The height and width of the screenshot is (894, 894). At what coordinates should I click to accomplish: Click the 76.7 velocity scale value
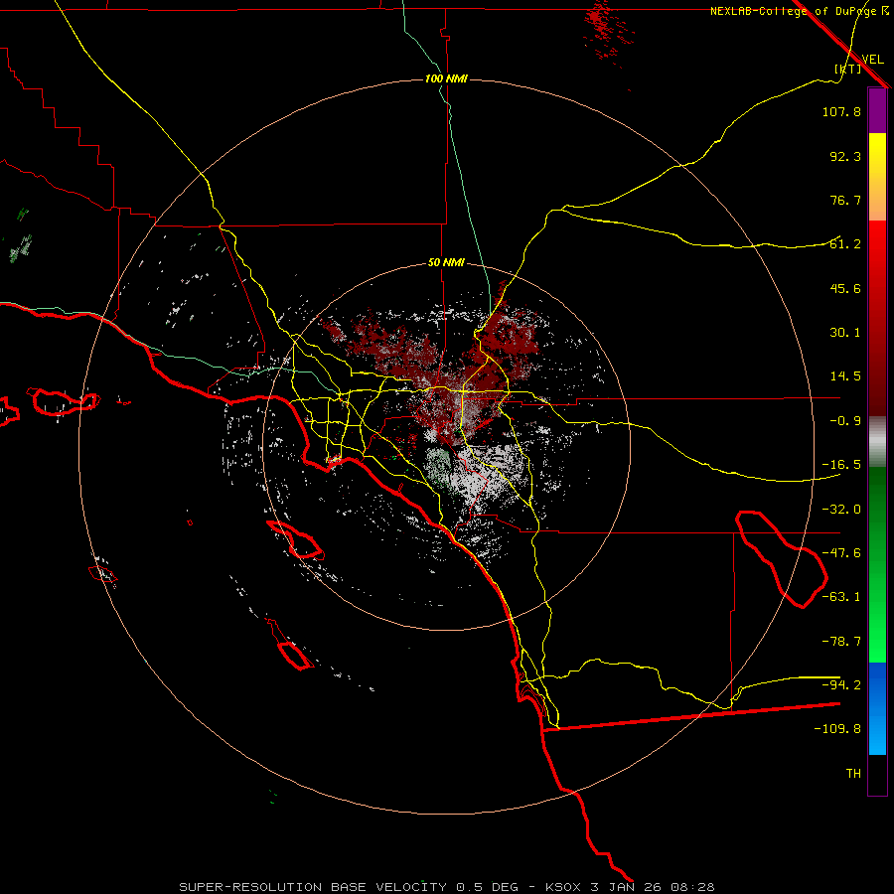pos(845,200)
